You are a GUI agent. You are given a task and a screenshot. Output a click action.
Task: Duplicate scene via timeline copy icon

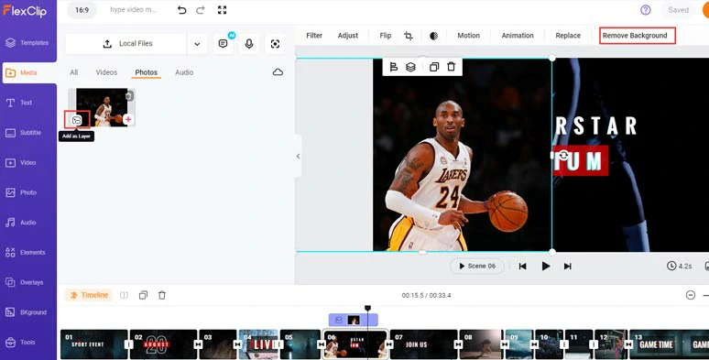[x=143, y=295]
